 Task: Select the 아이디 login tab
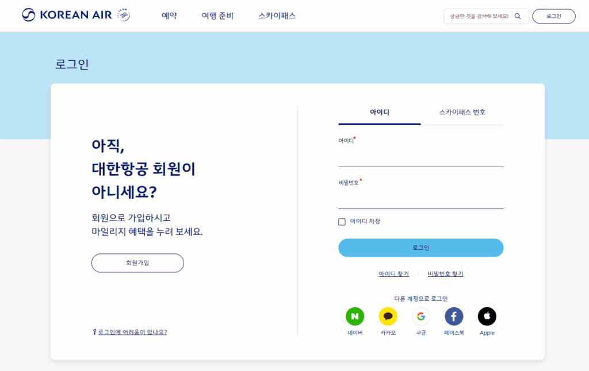click(380, 112)
